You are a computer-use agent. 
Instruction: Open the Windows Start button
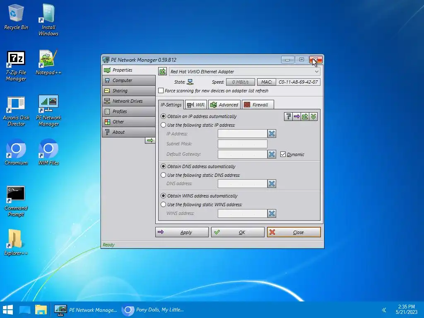click(x=8, y=310)
